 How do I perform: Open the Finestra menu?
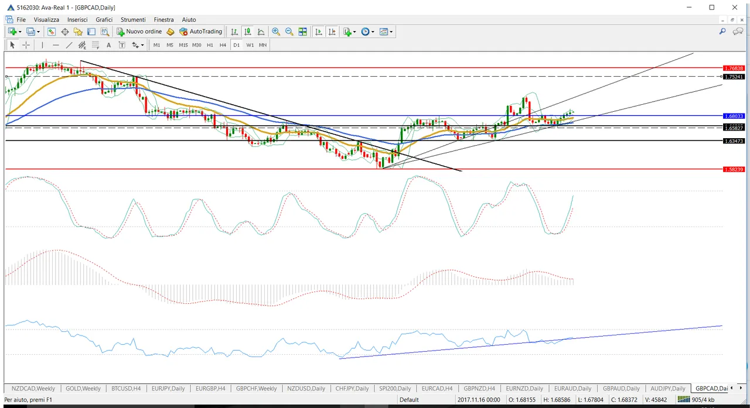(164, 19)
